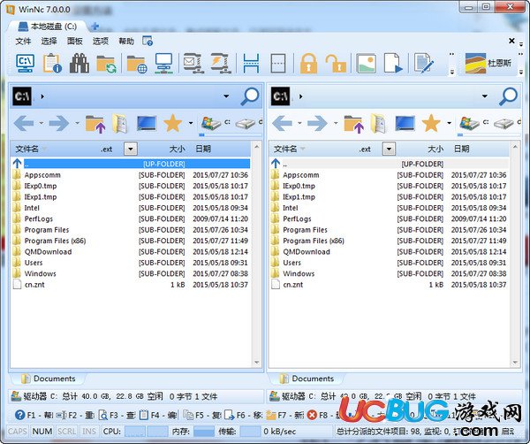Click left panel parent folder icon
Screen dimensions: 530x444
coord(95,124)
